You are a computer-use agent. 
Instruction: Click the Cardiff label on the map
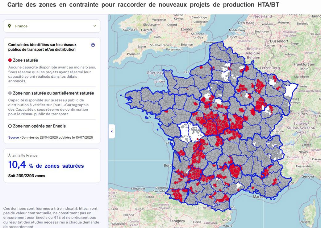tap(147, 30)
